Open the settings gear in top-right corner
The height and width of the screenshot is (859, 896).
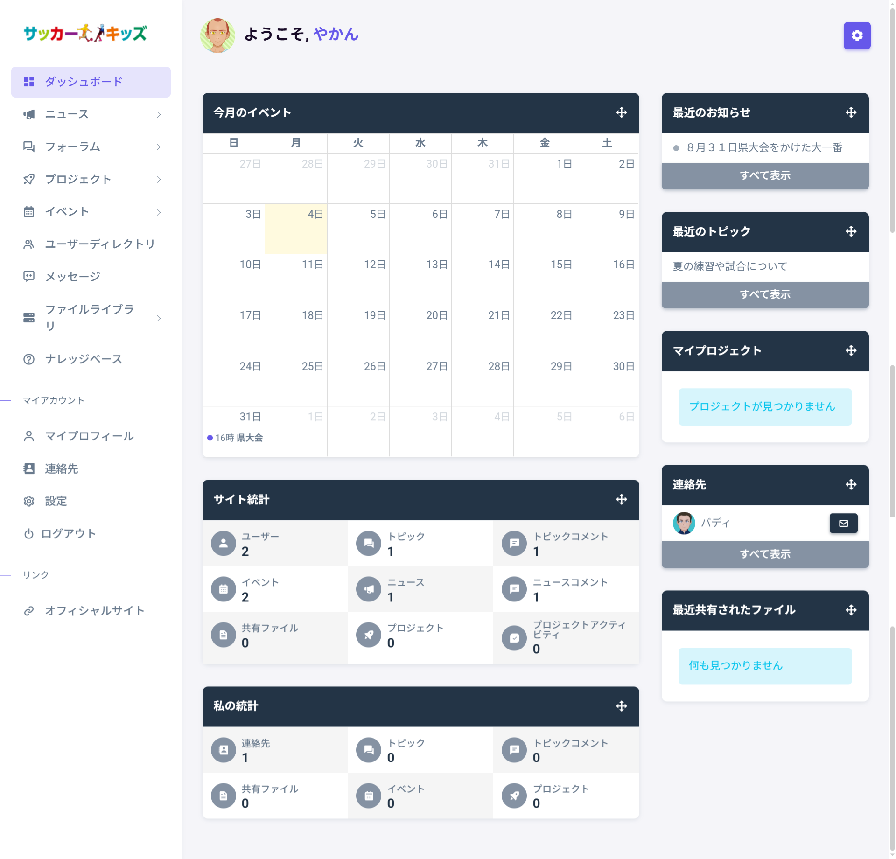[x=857, y=35]
